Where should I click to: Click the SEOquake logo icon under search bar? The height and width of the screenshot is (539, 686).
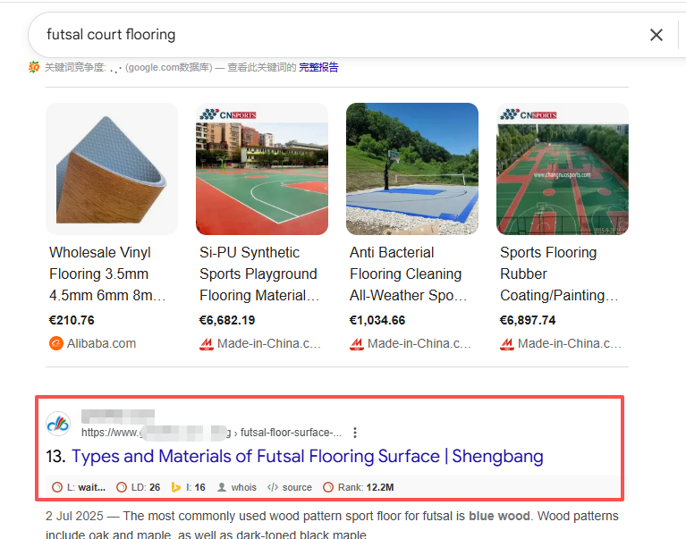tap(34, 67)
